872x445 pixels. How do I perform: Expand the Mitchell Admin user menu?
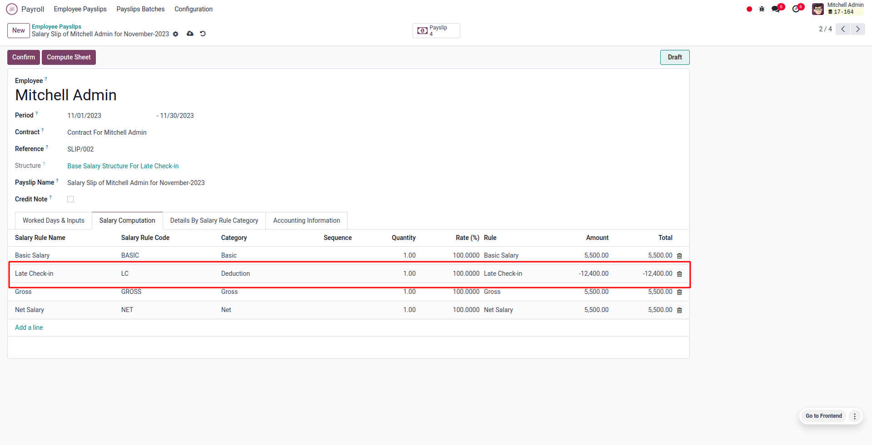[x=838, y=9]
